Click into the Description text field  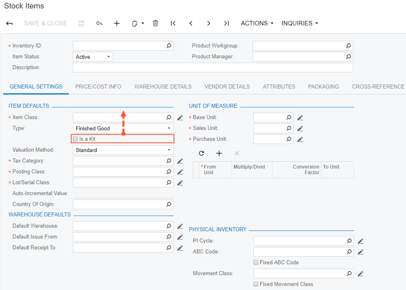[213, 68]
